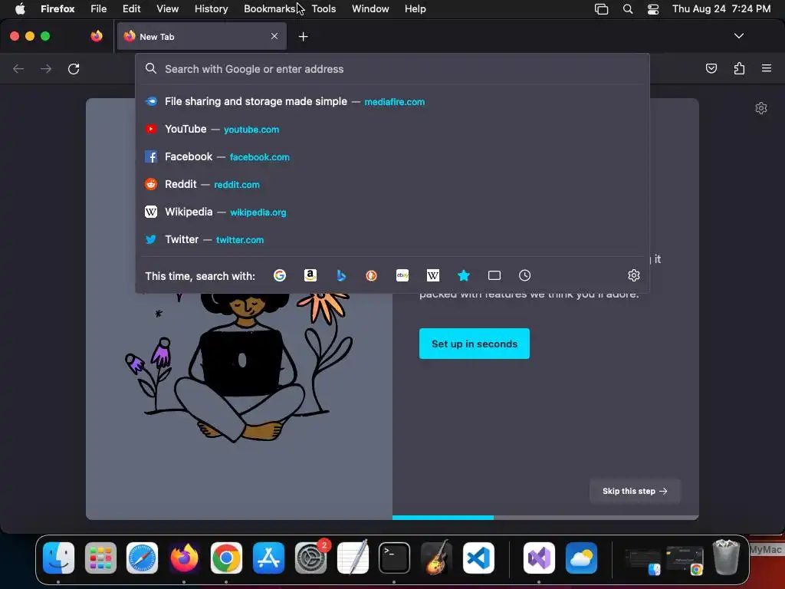Open the Weather app in dock
The height and width of the screenshot is (589, 785).
point(581,558)
